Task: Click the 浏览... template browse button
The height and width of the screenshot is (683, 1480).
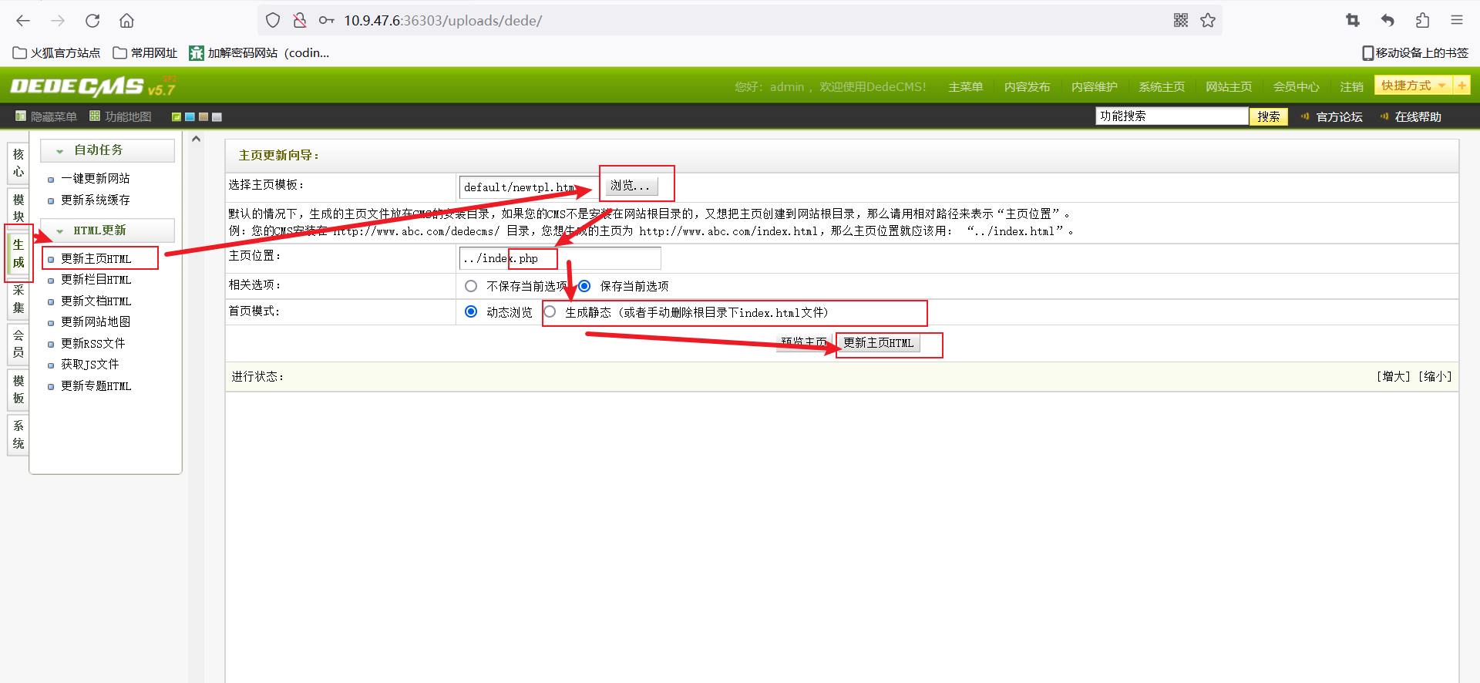Action: tap(630, 186)
